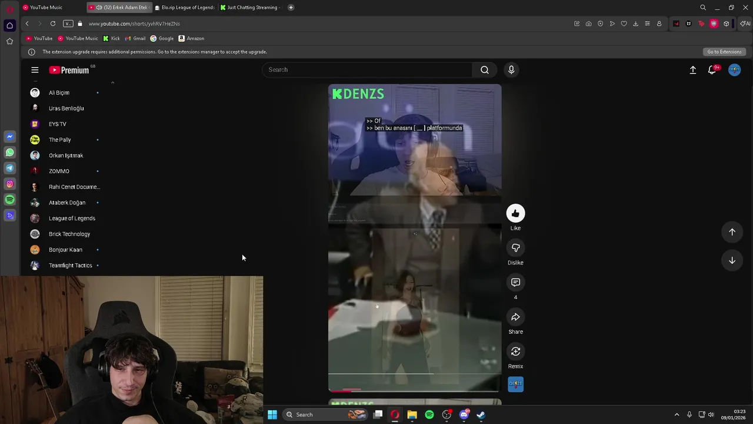Open the Opera downloads icon
This screenshot has width=753, height=424.
pos(635,24)
